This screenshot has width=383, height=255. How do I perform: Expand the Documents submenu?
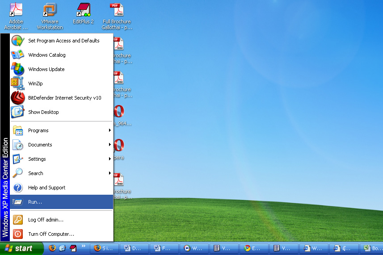point(62,145)
